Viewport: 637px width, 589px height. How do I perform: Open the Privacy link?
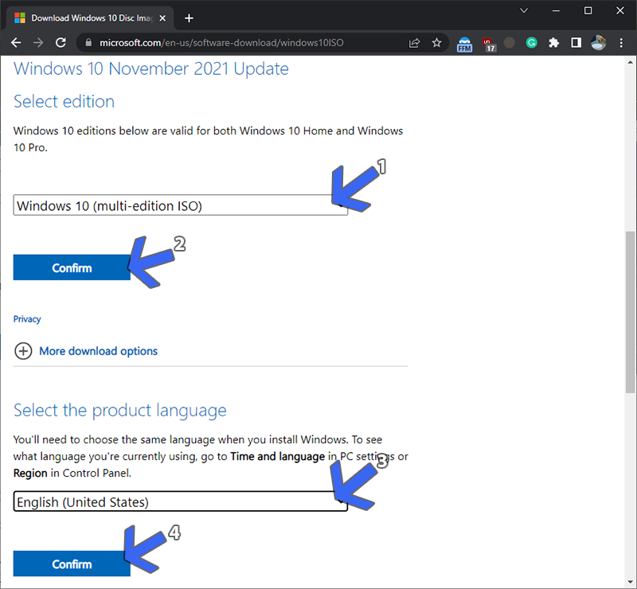click(x=27, y=318)
